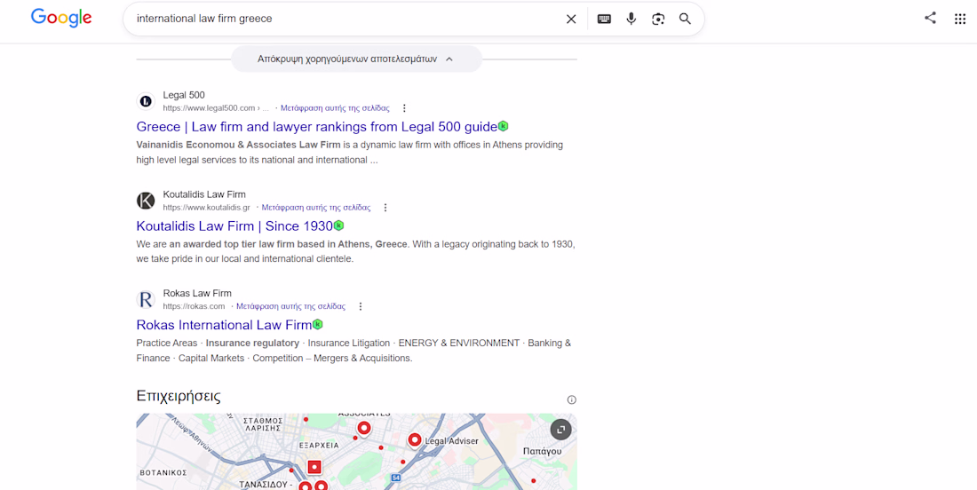This screenshot has width=977, height=490.
Task: Open the on-screen keyboard icon
Action: [x=604, y=19]
